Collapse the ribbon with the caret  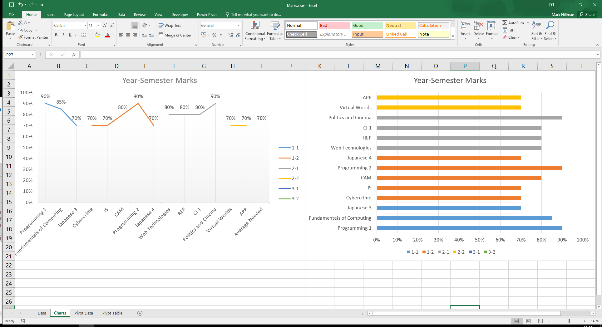(x=597, y=45)
